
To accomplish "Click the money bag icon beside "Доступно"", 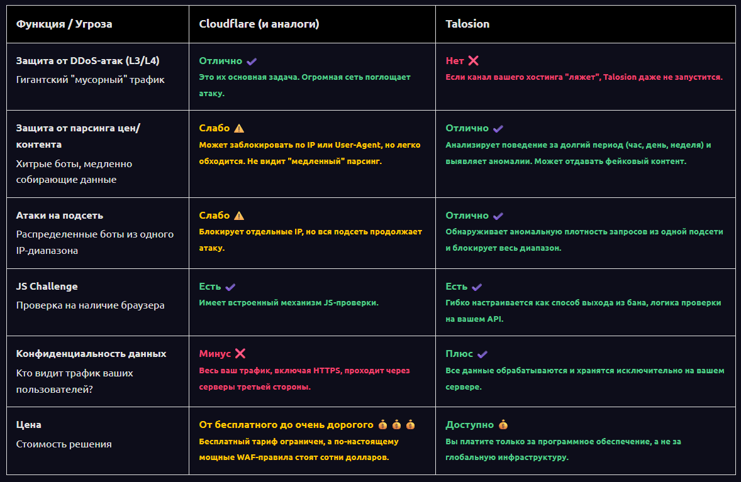I will (x=503, y=425).
